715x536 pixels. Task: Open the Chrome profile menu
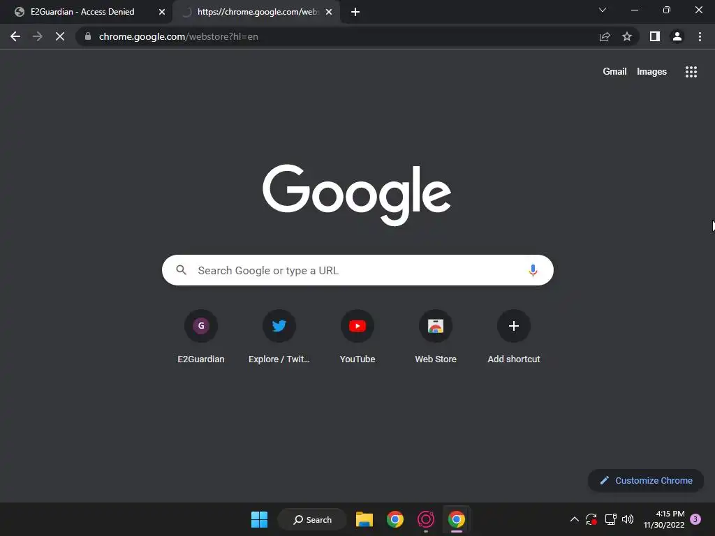point(677,36)
